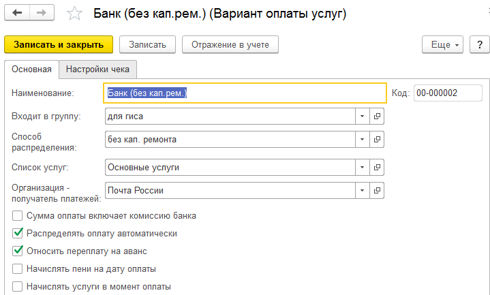Screen dimensions: 490x295
Task: Open help with question mark button
Action: [x=479, y=45]
